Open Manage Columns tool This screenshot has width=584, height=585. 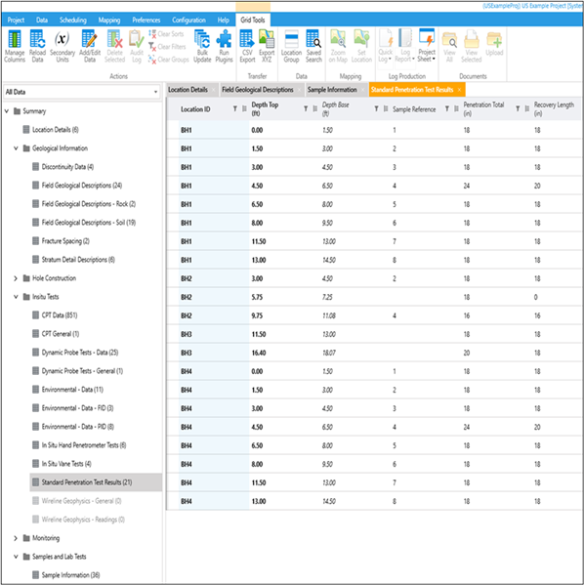(15, 46)
